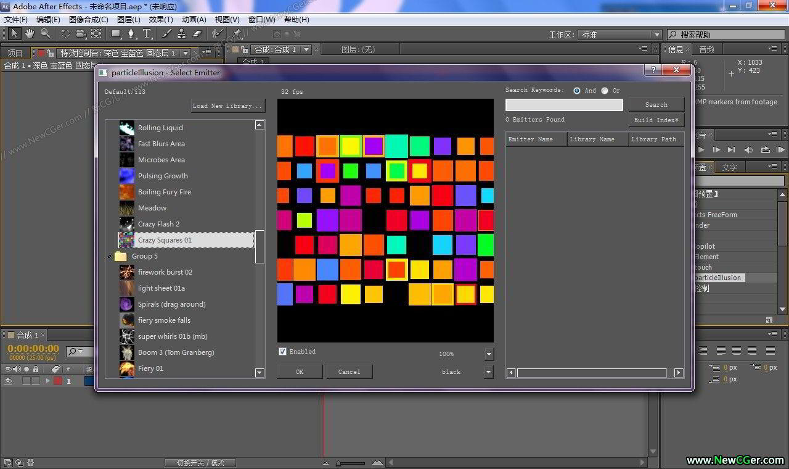Click the preview next frame button
This screenshot has width=789, height=469.
tap(716, 149)
